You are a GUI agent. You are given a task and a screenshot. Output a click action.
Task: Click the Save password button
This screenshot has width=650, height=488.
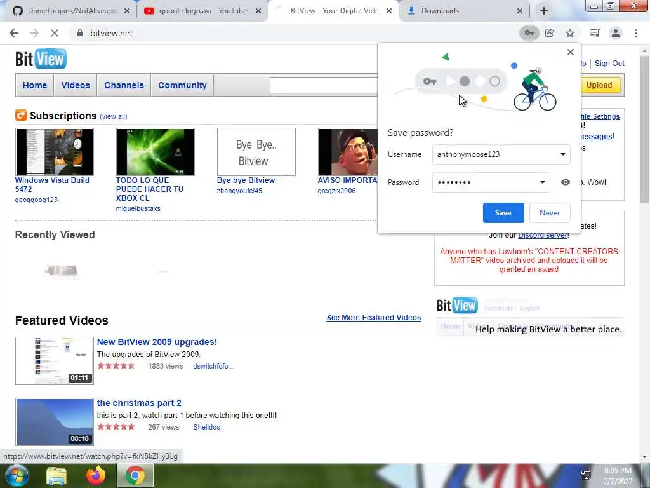click(503, 213)
